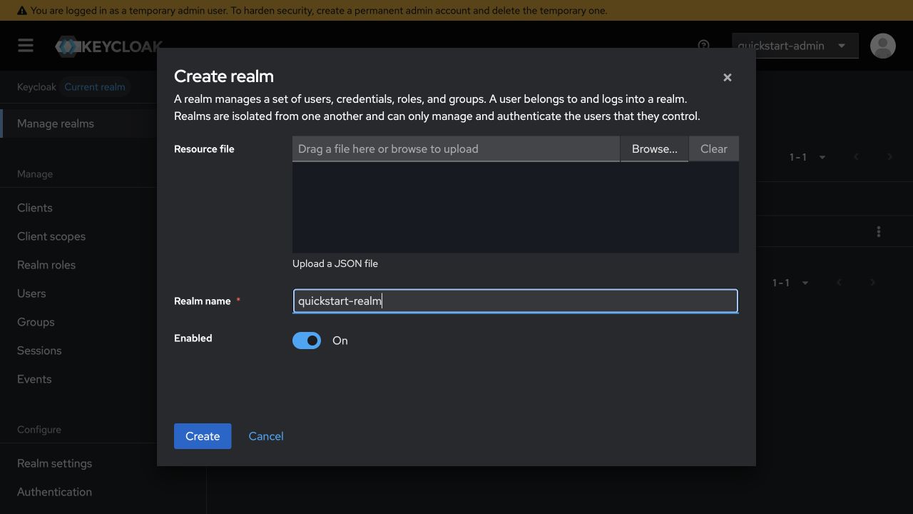Click the user avatar icon
The image size is (913, 514).
coord(882,46)
